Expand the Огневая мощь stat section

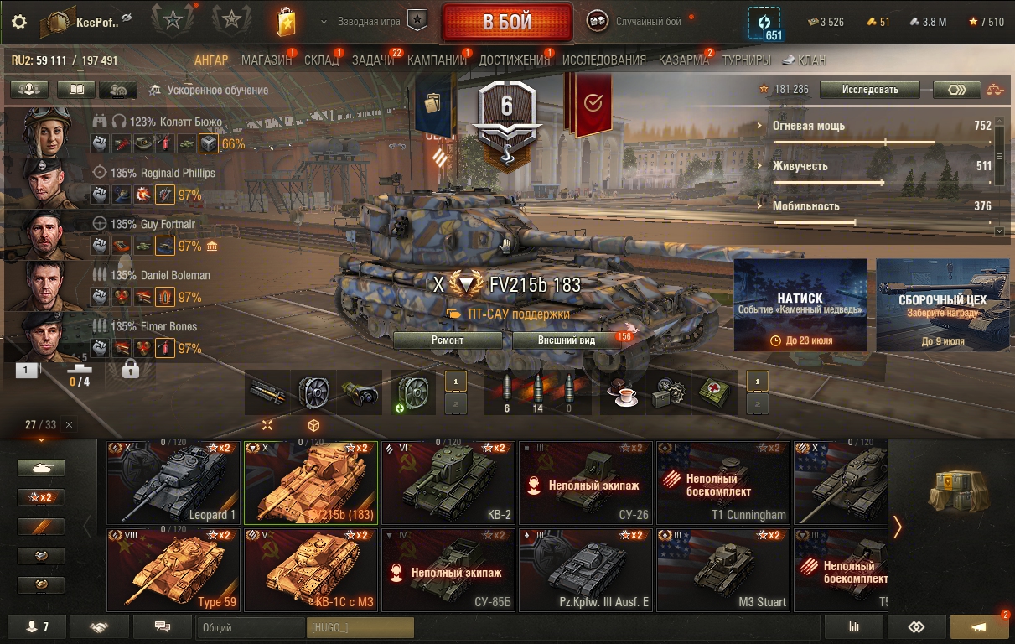point(874,126)
